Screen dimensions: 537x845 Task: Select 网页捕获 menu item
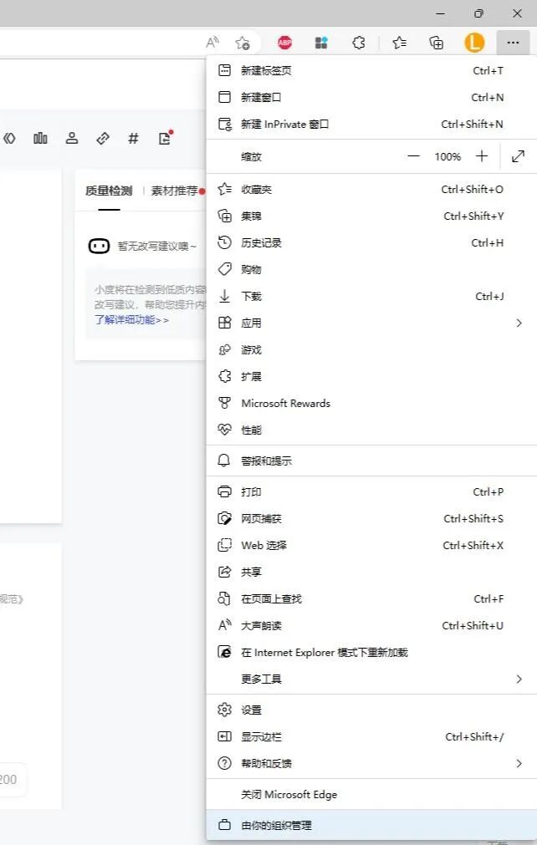tap(371, 518)
